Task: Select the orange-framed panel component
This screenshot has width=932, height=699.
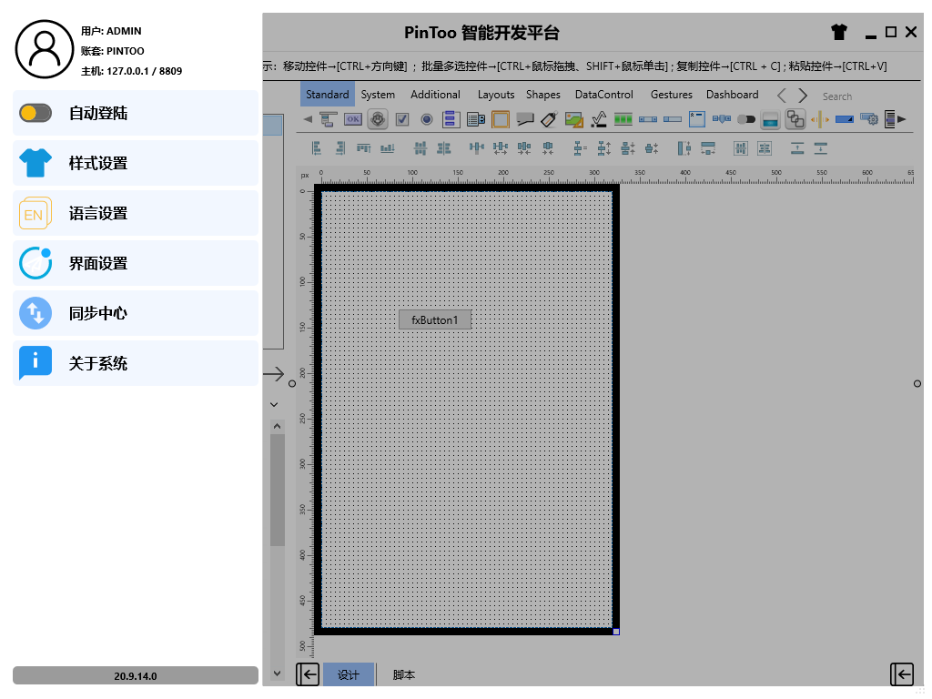Action: pos(501,119)
